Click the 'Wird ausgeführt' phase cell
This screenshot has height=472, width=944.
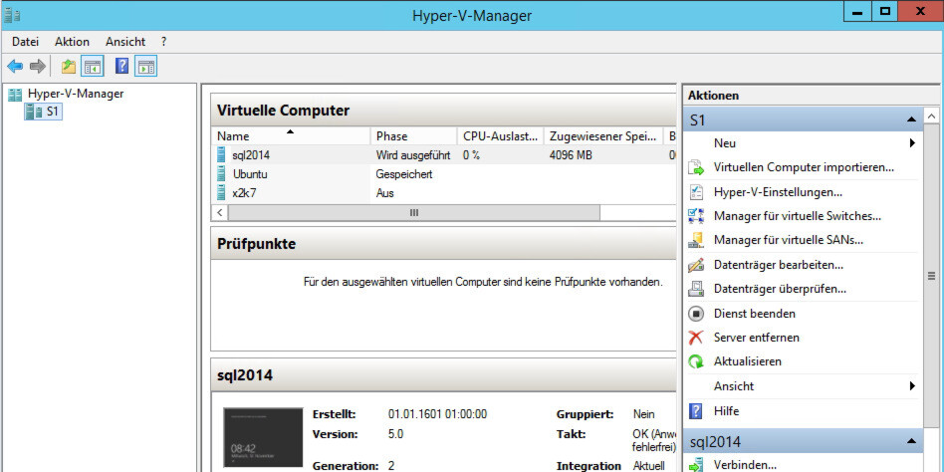(x=413, y=155)
